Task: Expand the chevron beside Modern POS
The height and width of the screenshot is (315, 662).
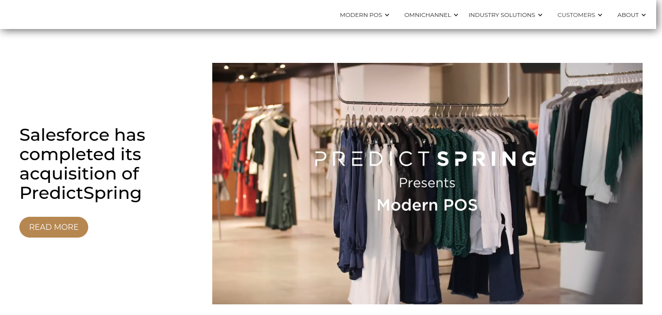Action: (387, 15)
